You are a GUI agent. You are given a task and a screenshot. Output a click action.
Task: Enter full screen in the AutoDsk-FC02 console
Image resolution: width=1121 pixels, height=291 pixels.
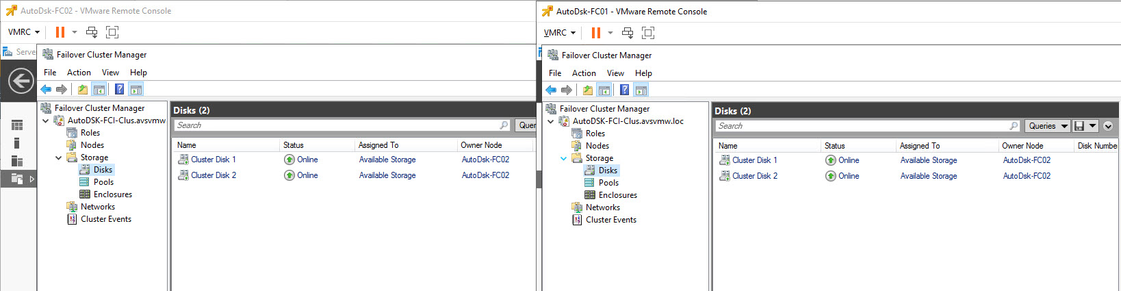[x=112, y=32]
